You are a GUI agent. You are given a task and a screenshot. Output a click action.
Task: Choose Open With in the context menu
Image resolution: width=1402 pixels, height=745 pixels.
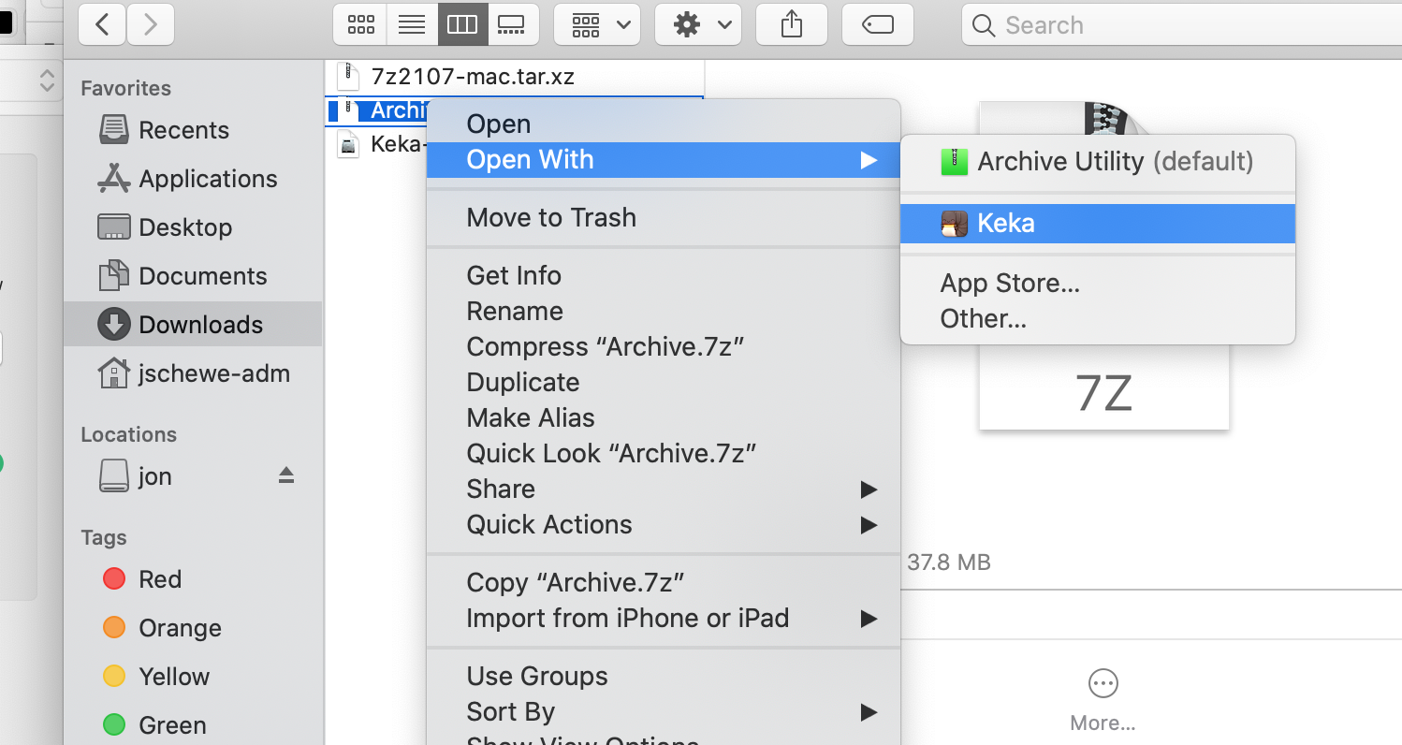click(664, 159)
